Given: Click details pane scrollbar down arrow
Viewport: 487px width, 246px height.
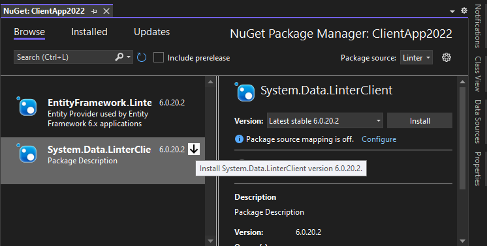Looking at the screenshot, I should coord(462,240).
